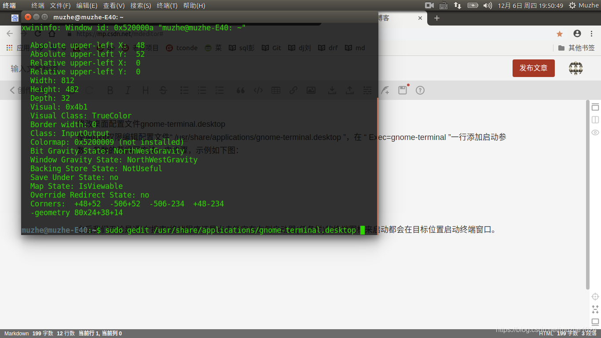Viewport: 601px width, 338px height.
Task: Open the Git bookmark folder
Action: pyautogui.click(x=271, y=48)
